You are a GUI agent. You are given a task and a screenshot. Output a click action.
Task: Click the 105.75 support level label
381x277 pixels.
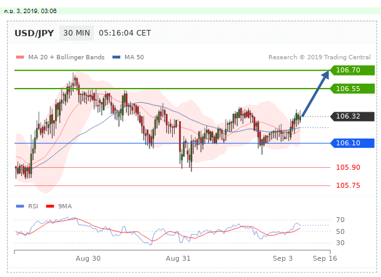[348, 185]
